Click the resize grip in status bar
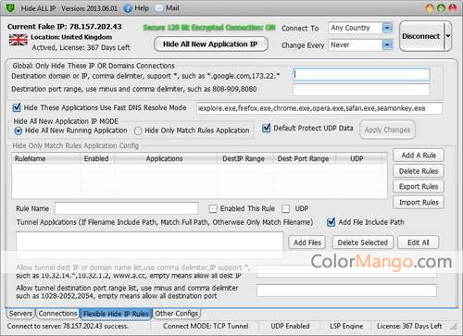This screenshot has width=463, height=336. click(x=454, y=327)
